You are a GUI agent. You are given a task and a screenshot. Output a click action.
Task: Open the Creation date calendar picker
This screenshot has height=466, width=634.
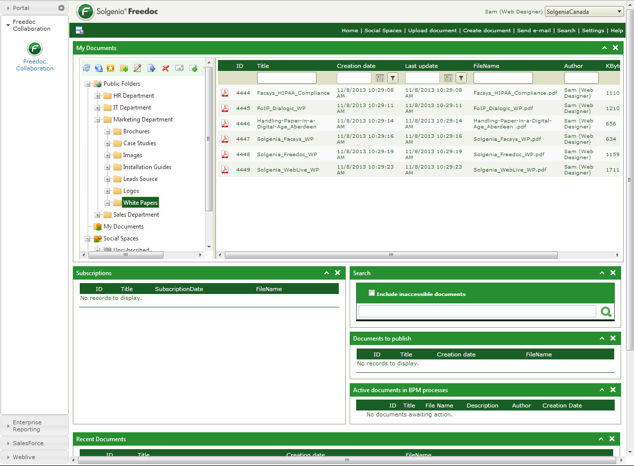[x=379, y=78]
